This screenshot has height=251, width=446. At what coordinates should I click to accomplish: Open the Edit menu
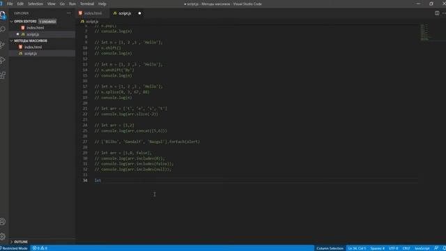(x=20, y=4)
